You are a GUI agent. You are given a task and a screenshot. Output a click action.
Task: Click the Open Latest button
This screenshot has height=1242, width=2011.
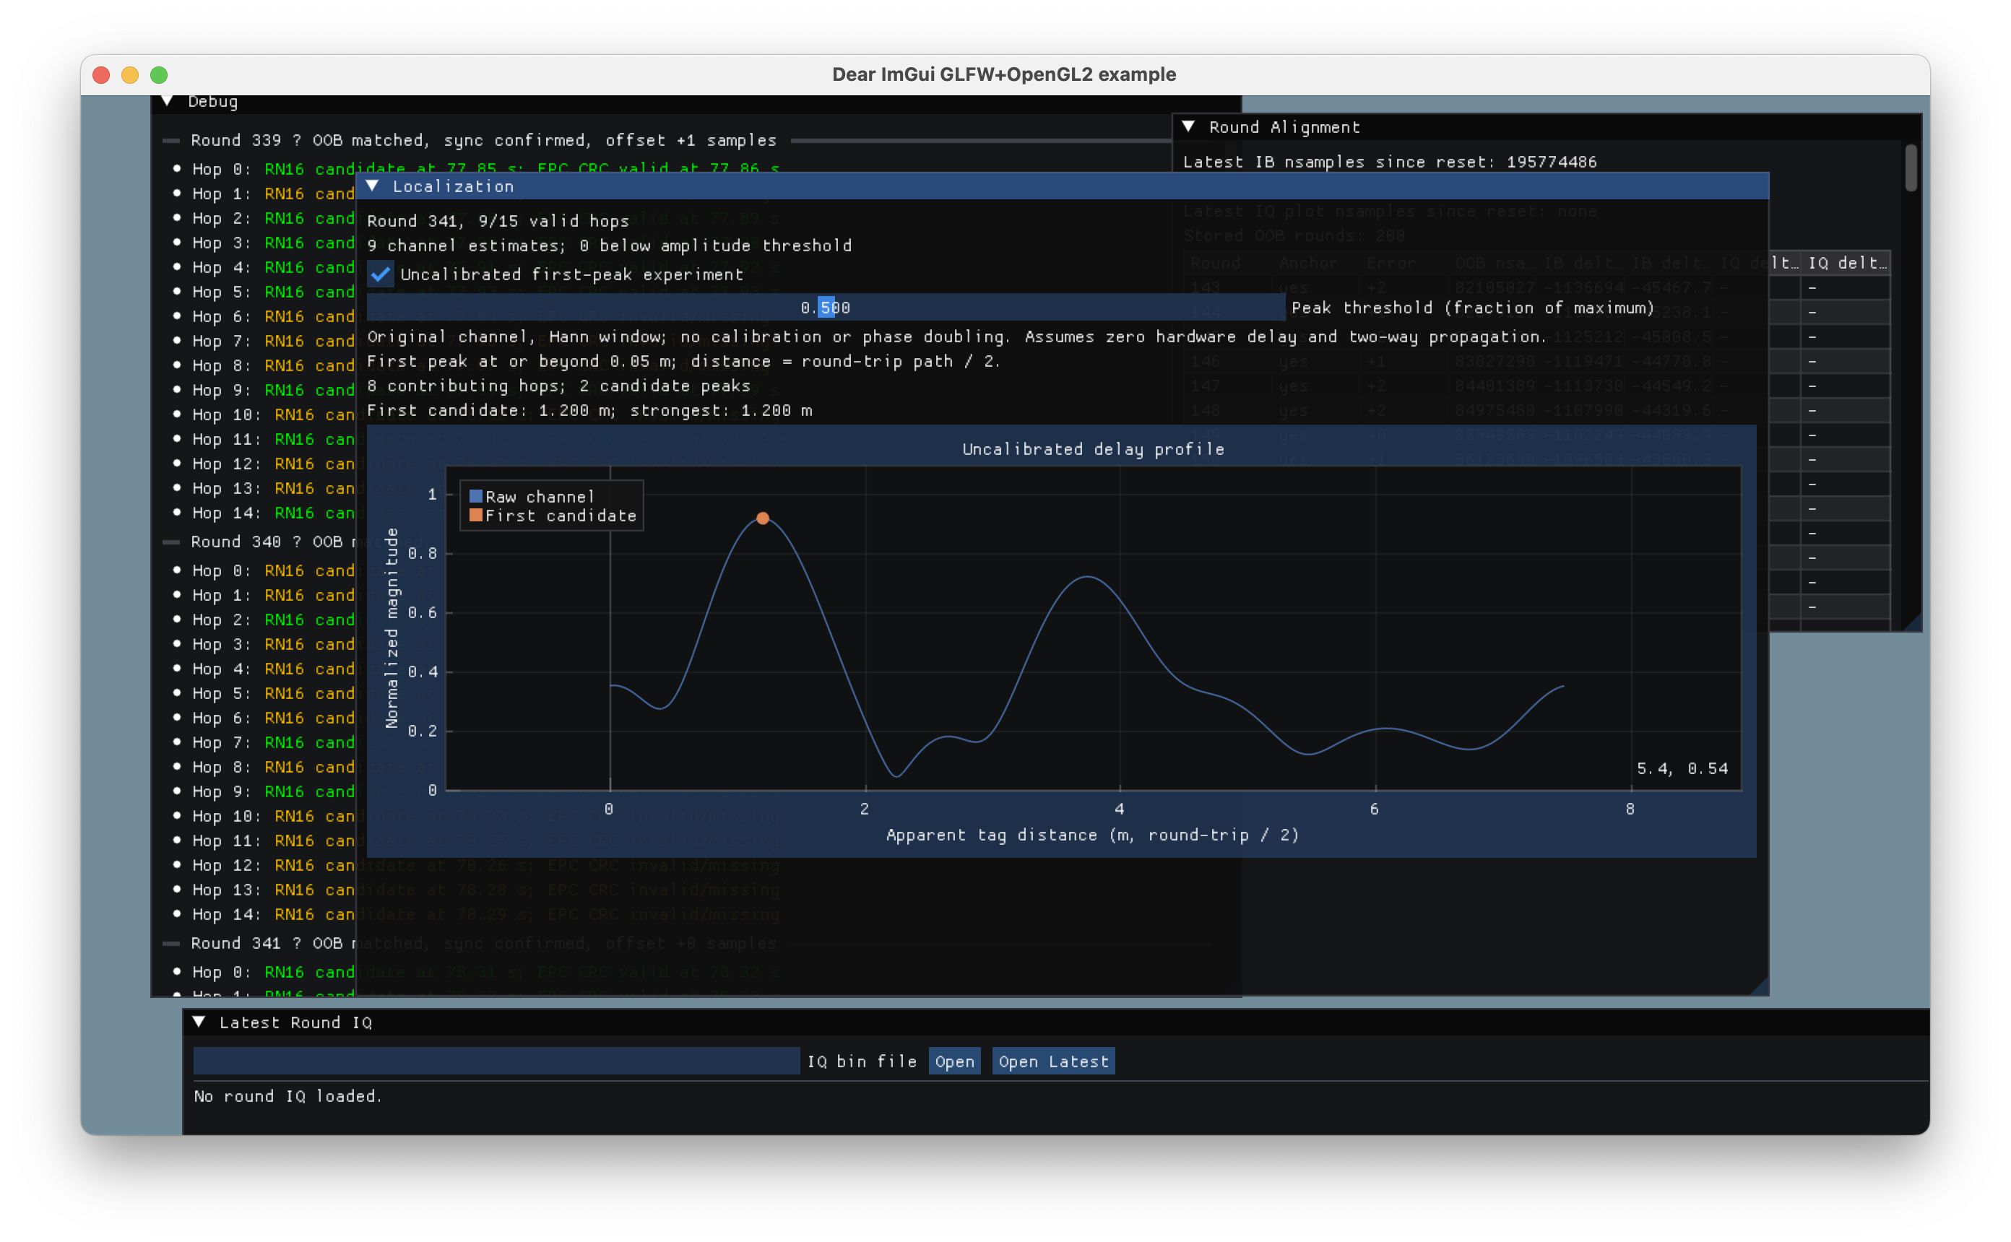coord(1054,1062)
